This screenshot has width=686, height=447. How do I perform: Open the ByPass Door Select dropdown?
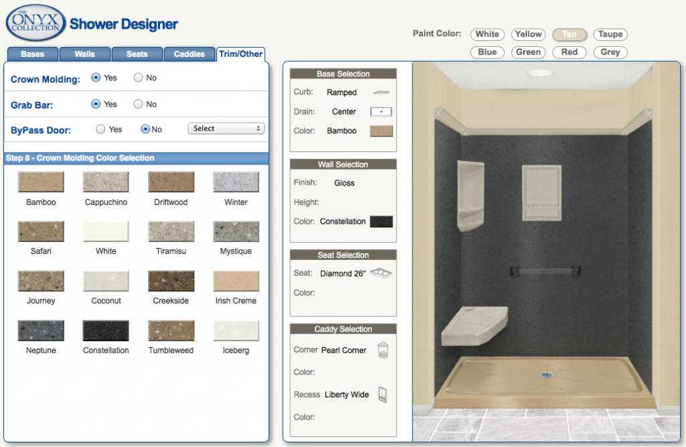[x=226, y=128]
